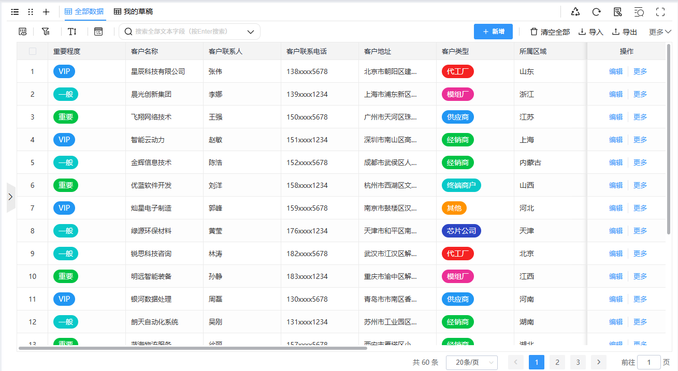
Task: Click the page number jump input box
Action: [x=648, y=362]
